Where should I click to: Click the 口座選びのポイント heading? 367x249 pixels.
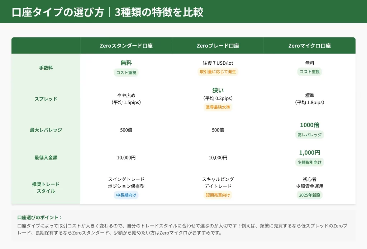coord(40,217)
